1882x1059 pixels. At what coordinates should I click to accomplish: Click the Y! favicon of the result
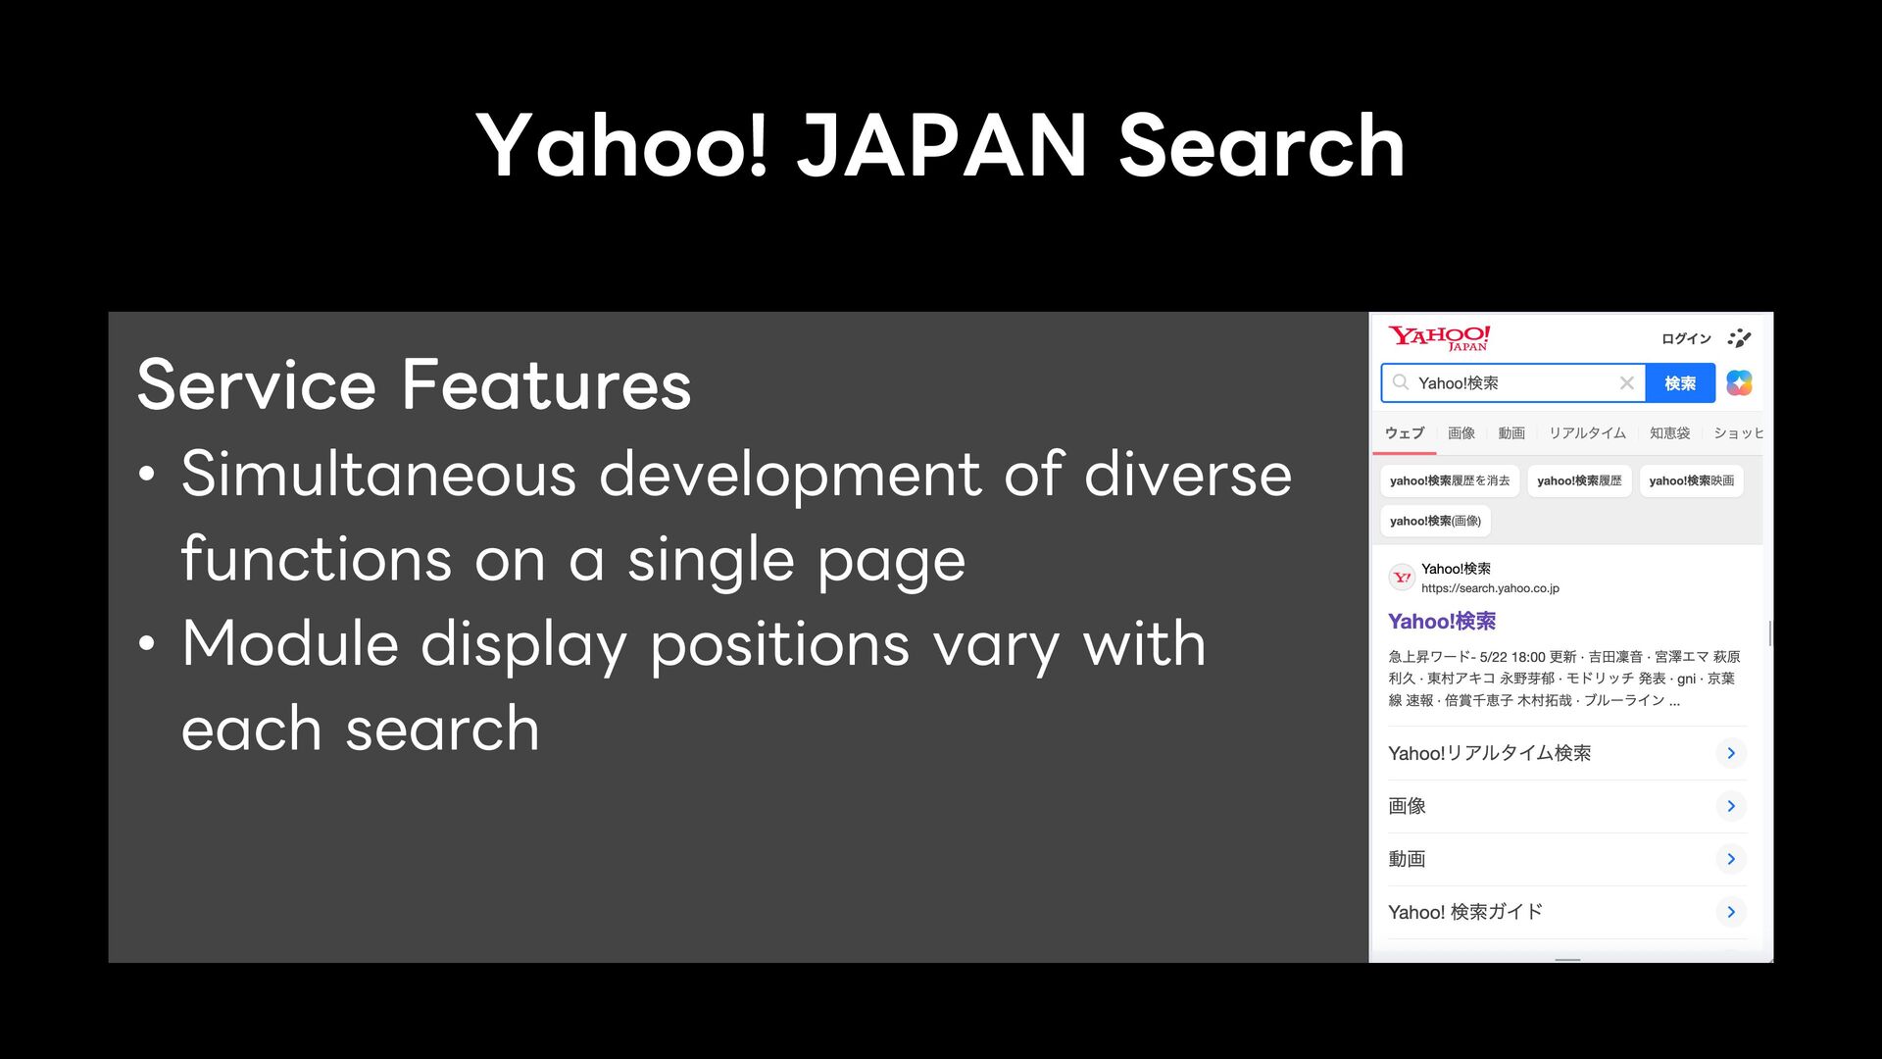1402,578
